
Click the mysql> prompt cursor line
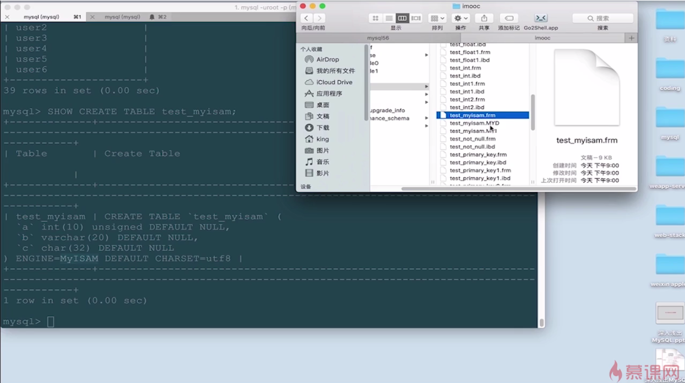(51, 322)
